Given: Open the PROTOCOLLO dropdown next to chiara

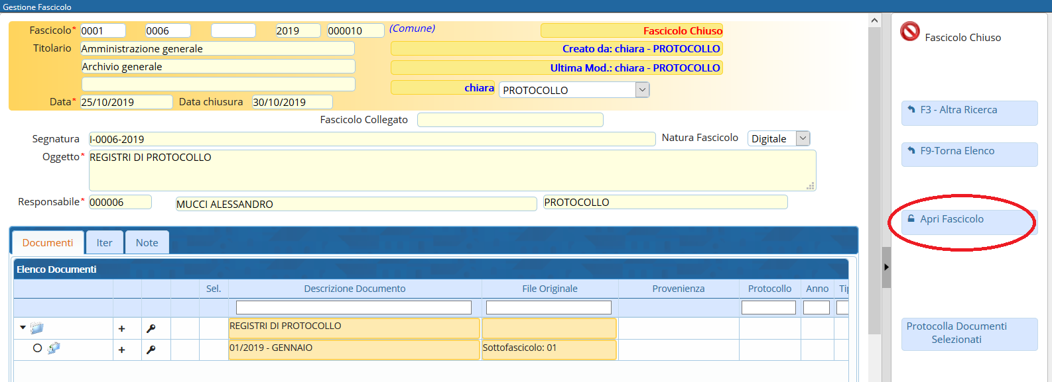Looking at the screenshot, I should click(641, 90).
